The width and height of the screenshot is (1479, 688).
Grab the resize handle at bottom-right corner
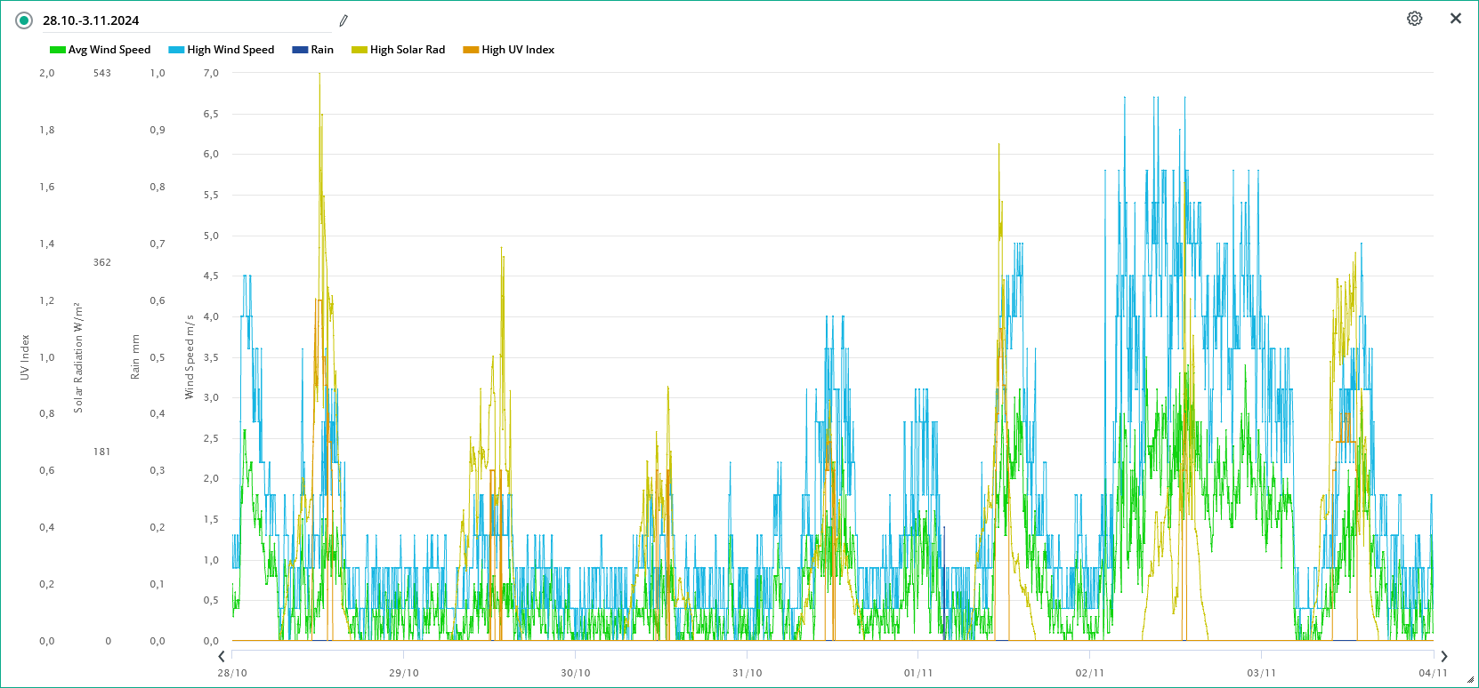point(1470,680)
